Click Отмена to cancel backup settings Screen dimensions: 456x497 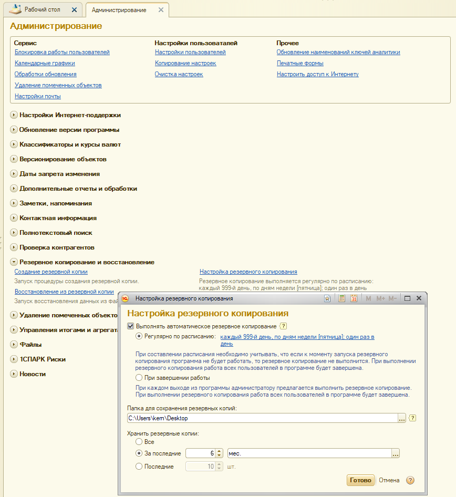tap(389, 480)
